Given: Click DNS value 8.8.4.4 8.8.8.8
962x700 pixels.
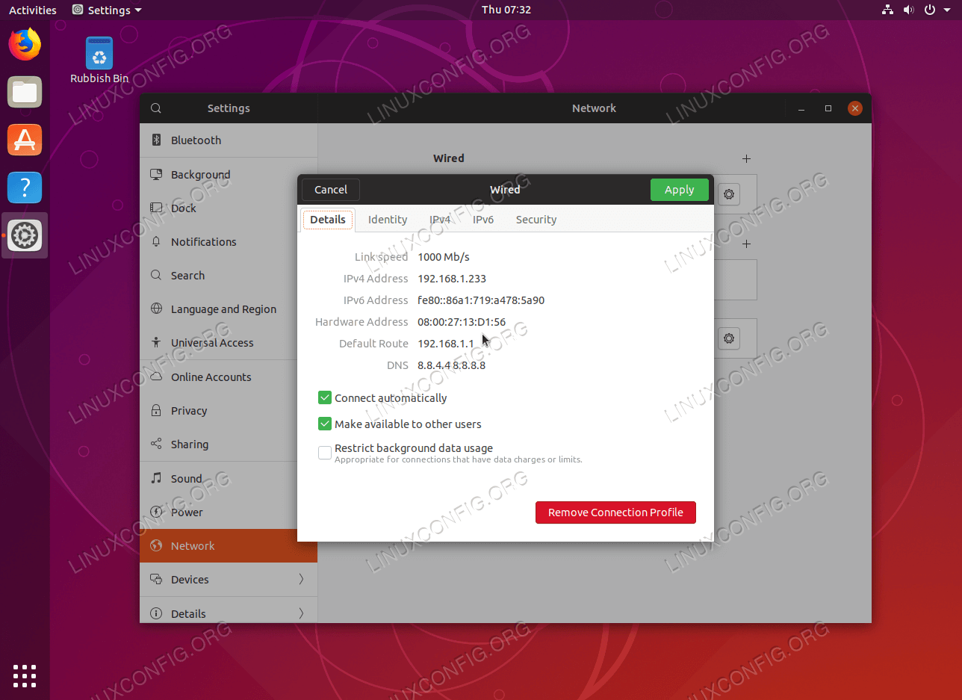Looking at the screenshot, I should click(x=452, y=365).
